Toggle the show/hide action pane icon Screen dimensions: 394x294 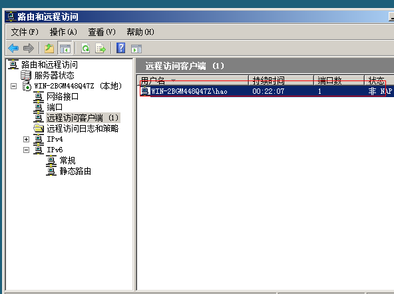click(136, 48)
